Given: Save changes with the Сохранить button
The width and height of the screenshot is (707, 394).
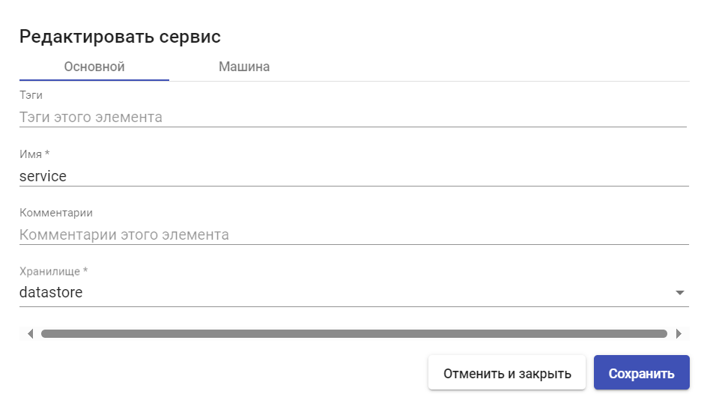Looking at the screenshot, I should click(x=641, y=373).
